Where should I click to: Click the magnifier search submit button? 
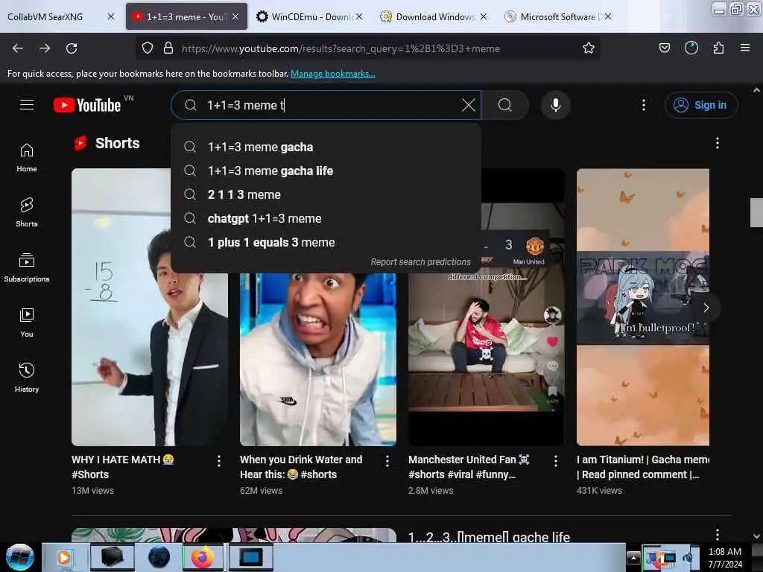click(x=505, y=104)
